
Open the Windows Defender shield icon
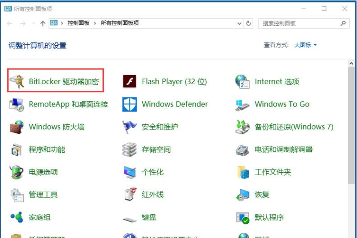pyautogui.click(x=129, y=104)
